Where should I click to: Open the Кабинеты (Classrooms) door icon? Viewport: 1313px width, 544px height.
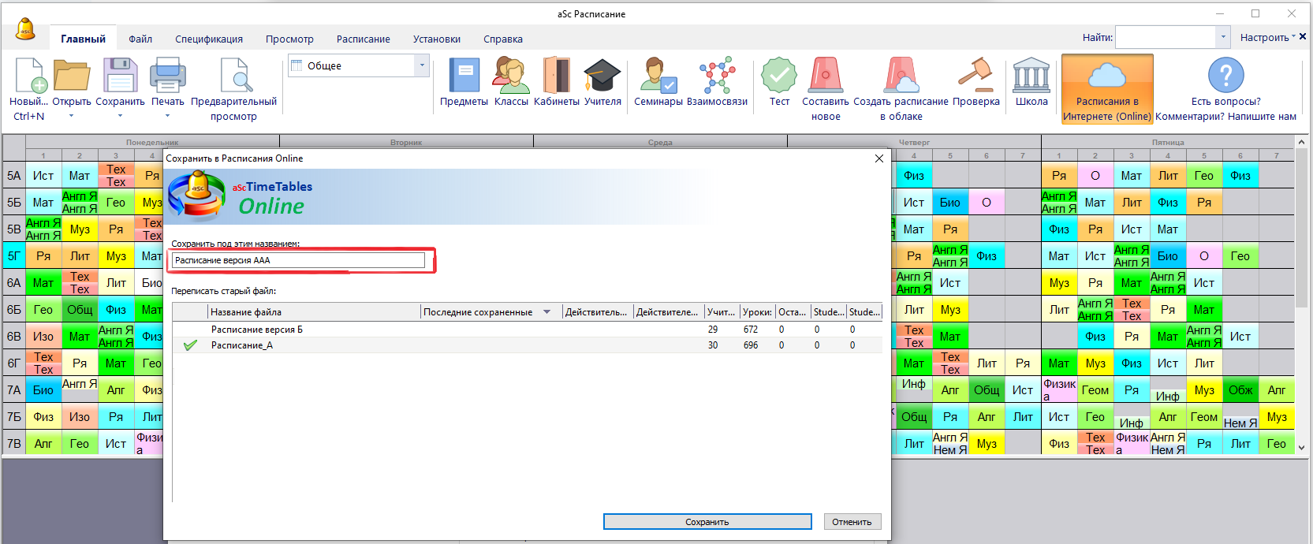tap(556, 77)
